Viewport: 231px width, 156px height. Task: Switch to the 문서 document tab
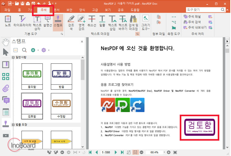pyautogui.click(x=57, y=10)
